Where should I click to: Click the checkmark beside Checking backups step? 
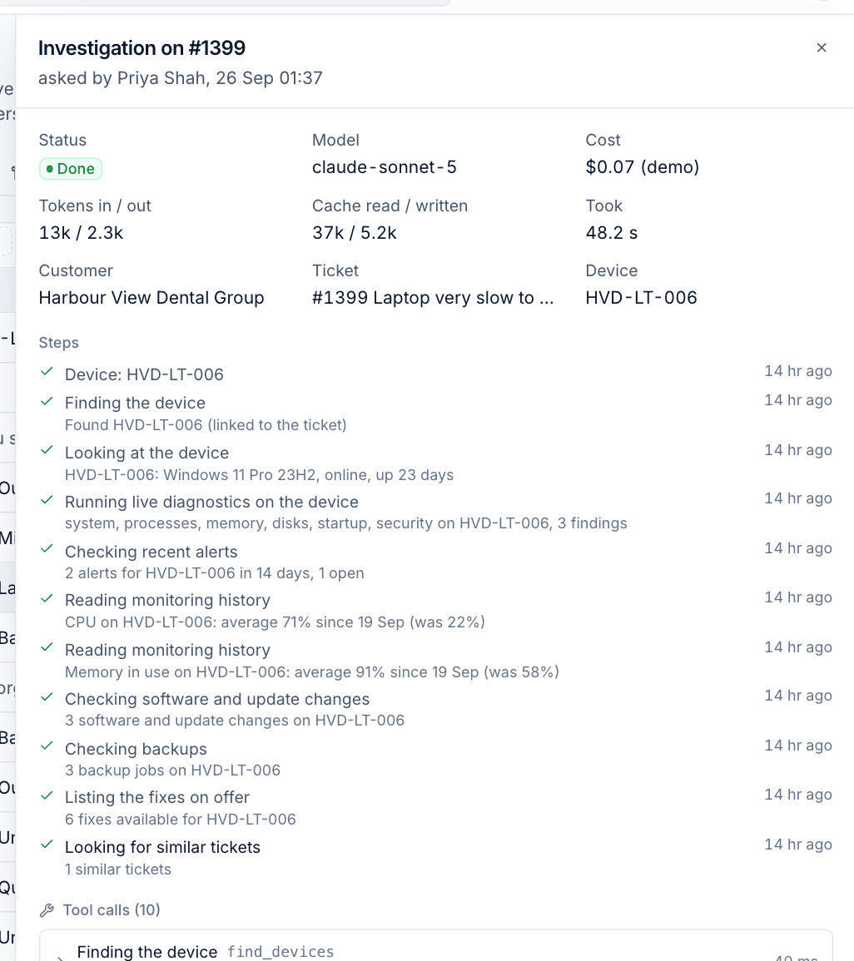pos(47,746)
